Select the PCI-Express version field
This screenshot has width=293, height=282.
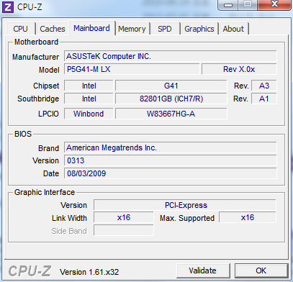coord(185,205)
